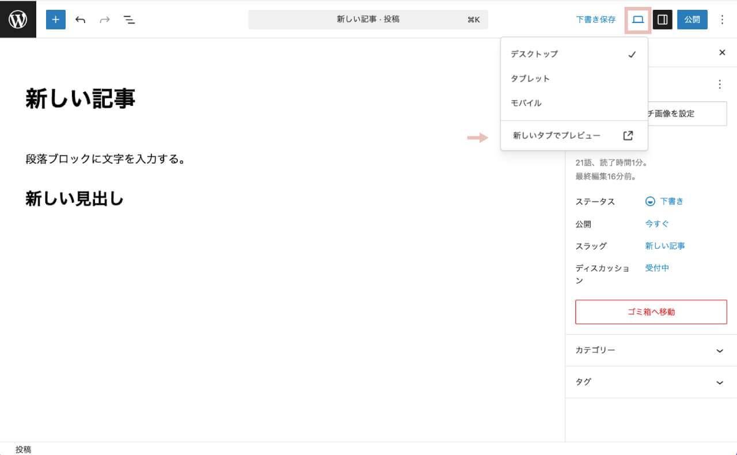Open the post sidebar three-dot menu
This screenshot has width=737, height=455.
click(720, 84)
